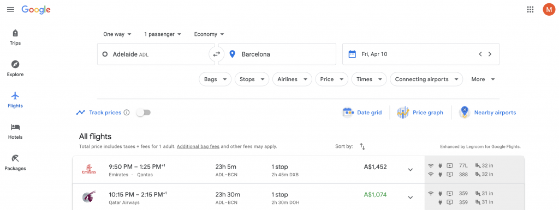This screenshot has height=210, width=559.
Task: Click the 388 aircraft code
Action: (x=463, y=174)
